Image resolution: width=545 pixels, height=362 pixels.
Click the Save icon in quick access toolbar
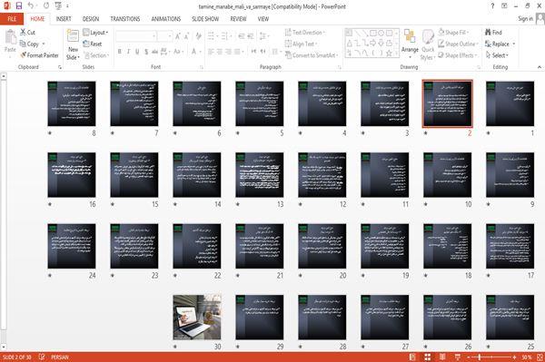click(19, 5)
